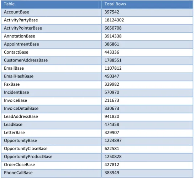Select the OpportunityBase cell
195x179 pixels.
51,141
